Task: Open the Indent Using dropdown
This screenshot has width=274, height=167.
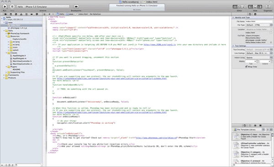Action: click(259, 57)
